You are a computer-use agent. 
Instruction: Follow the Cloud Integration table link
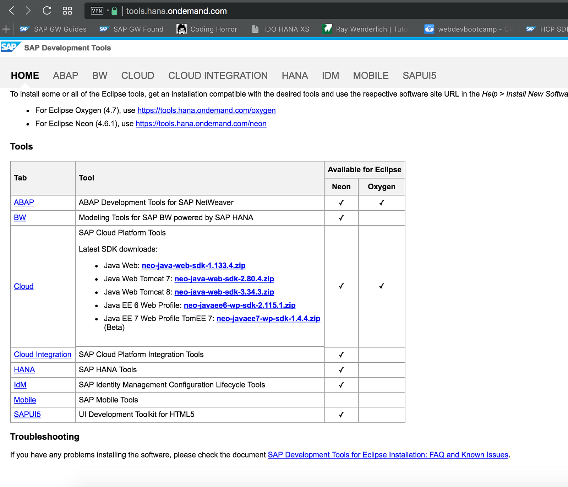point(43,355)
